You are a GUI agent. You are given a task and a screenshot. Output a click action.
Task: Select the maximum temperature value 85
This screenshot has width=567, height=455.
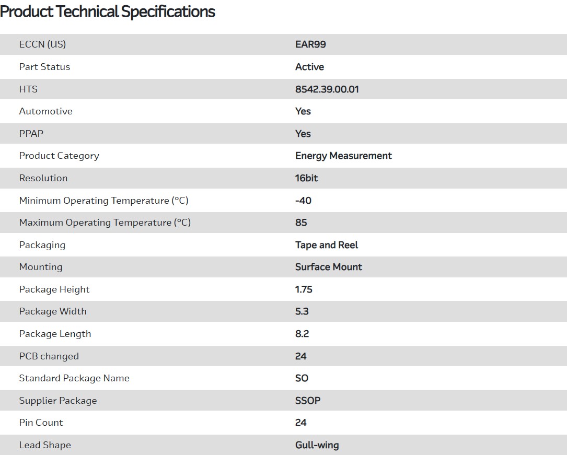pyautogui.click(x=301, y=223)
